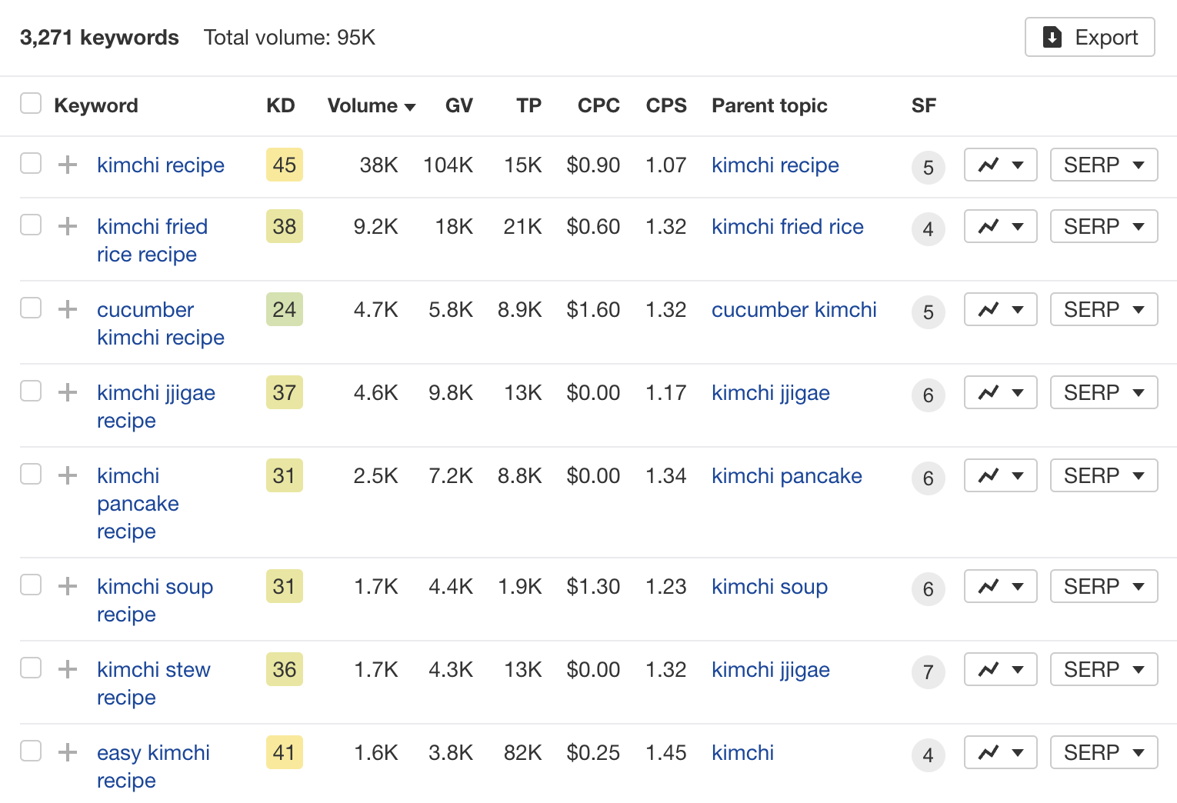Viewport: 1177px width, 803px height.
Task: Open the kimchi fried rice parent topic link
Action: [x=788, y=226]
